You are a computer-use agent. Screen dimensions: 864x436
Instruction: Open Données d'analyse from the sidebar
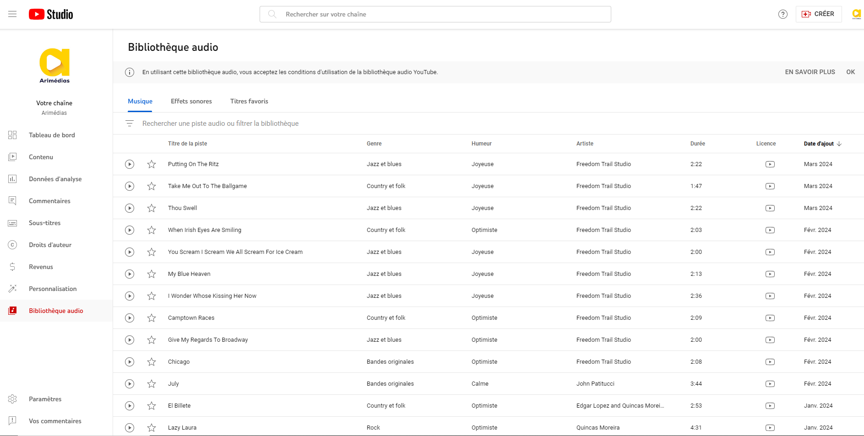[x=12, y=179]
